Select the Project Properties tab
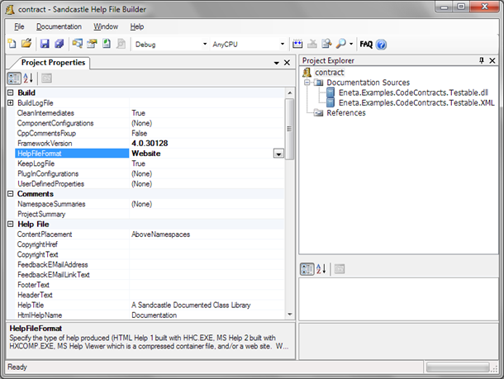 click(x=53, y=62)
